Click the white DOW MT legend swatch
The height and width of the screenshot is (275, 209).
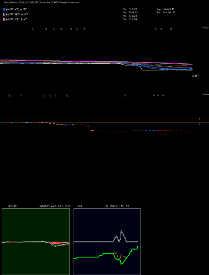coord(5,14)
